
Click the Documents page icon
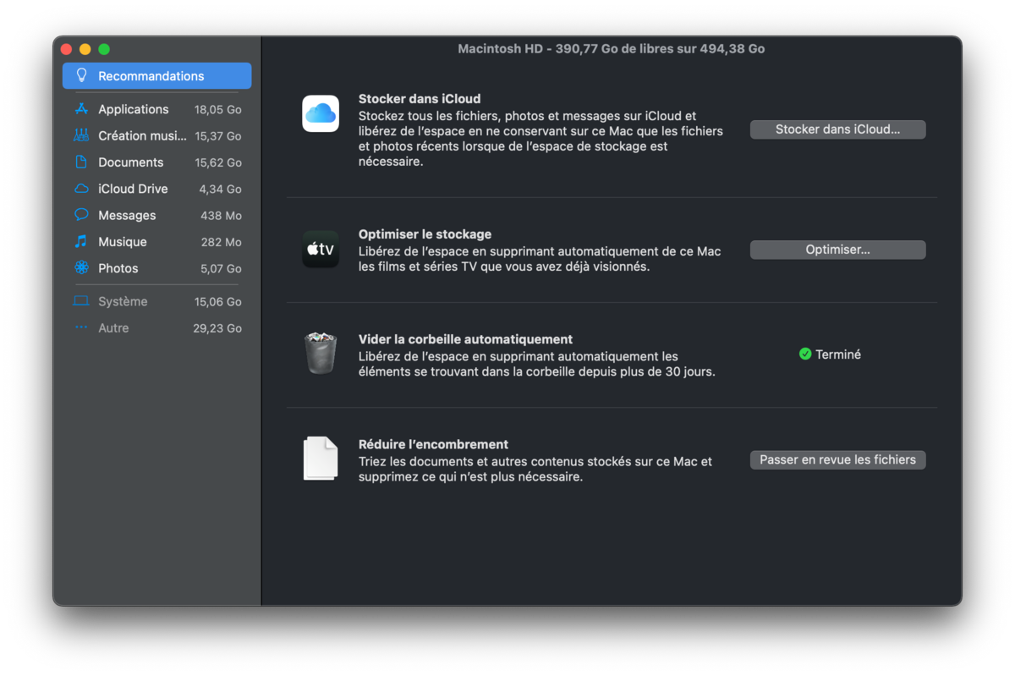tap(81, 162)
